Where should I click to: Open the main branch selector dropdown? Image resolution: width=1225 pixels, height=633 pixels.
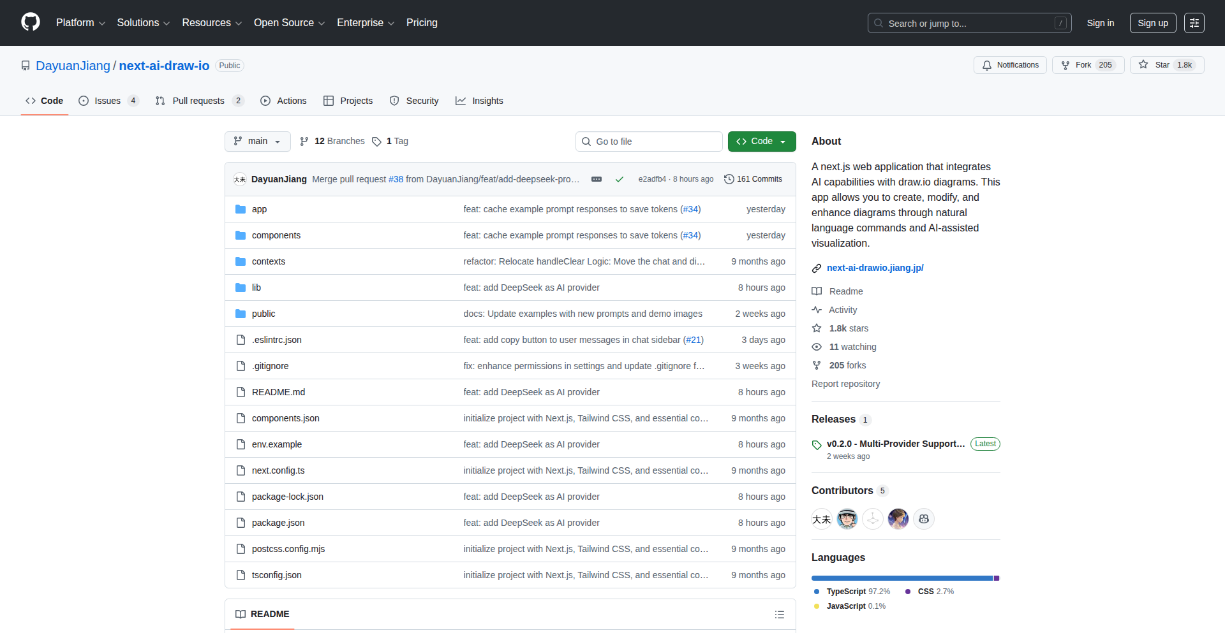[x=257, y=141]
